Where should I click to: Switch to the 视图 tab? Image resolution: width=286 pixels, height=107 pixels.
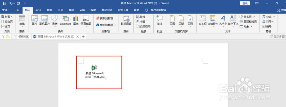[x=93, y=10]
